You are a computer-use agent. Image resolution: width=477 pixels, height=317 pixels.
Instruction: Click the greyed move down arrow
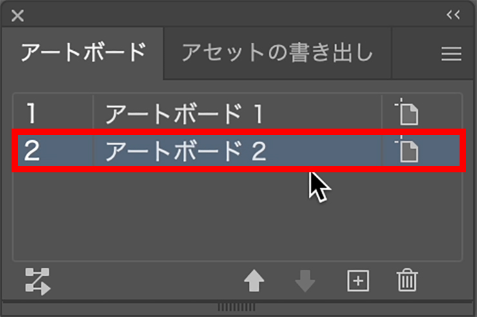point(305,281)
